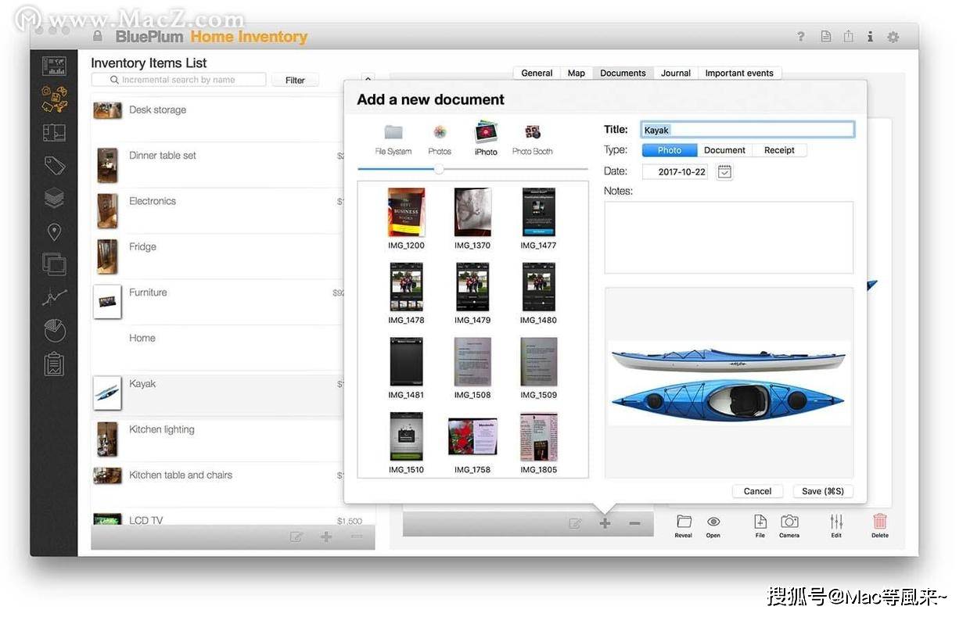Viewport: 970px width, 617px height.
Task: Click the Cancel button
Action: point(757,491)
